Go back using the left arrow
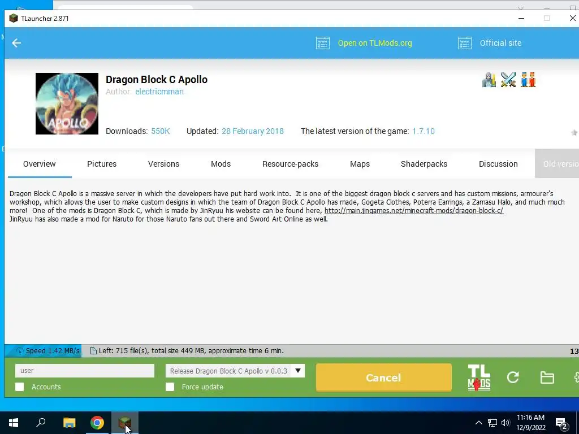The image size is (579, 434). coord(16,43)
